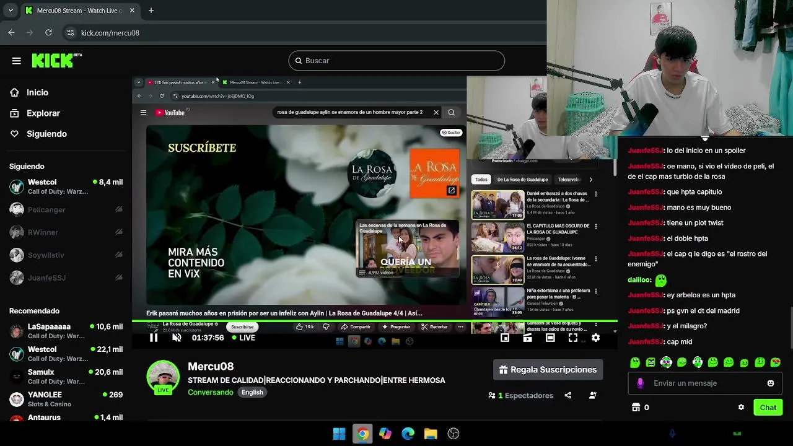
Task: Click Compartir in streamed YouTube
Action: 356,327
